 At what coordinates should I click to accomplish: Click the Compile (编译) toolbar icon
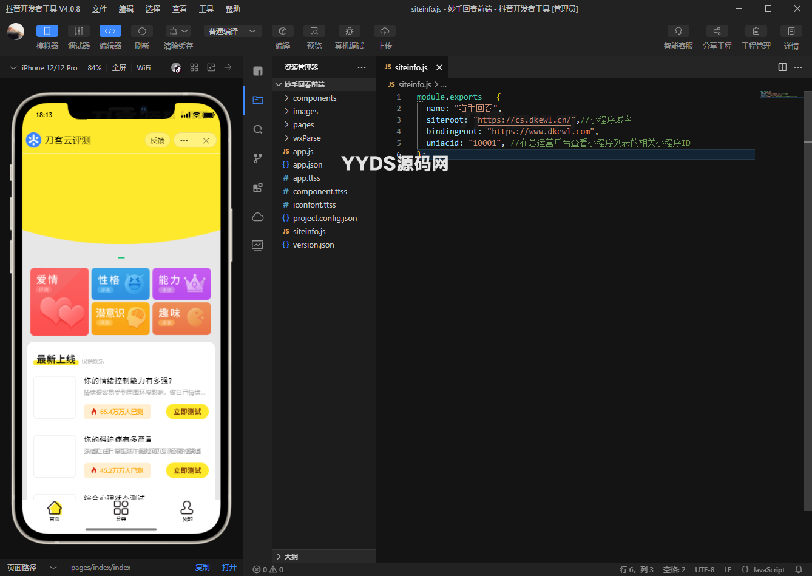tap(283, 32)
